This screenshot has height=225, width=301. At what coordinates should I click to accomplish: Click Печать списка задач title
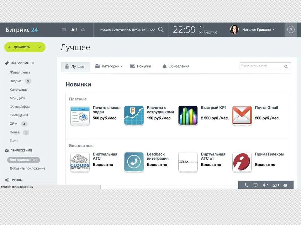[x=107, y=110]
